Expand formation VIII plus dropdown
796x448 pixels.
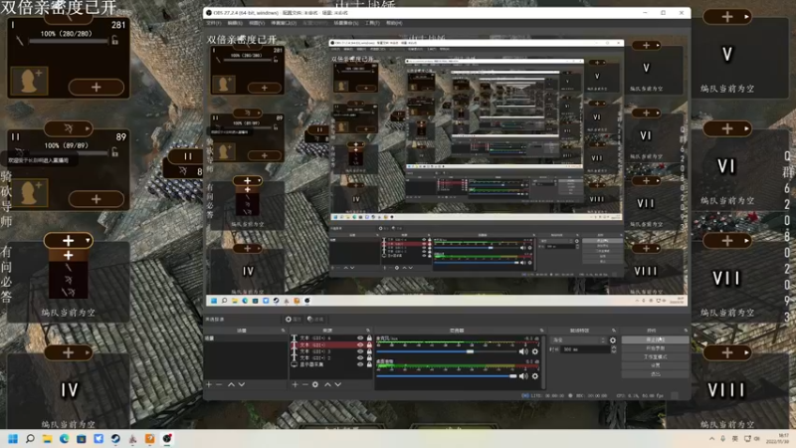pyautogui.click(x=727, y=352)
